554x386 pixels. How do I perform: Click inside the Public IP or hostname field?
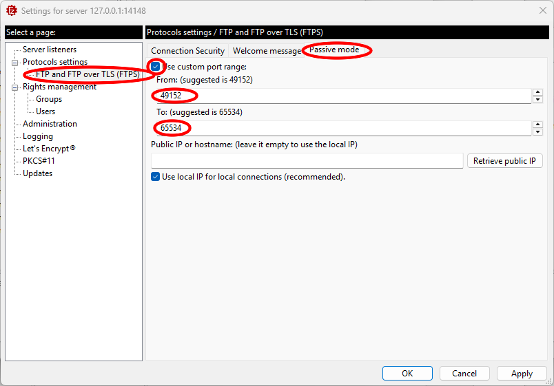coord(307,161)
